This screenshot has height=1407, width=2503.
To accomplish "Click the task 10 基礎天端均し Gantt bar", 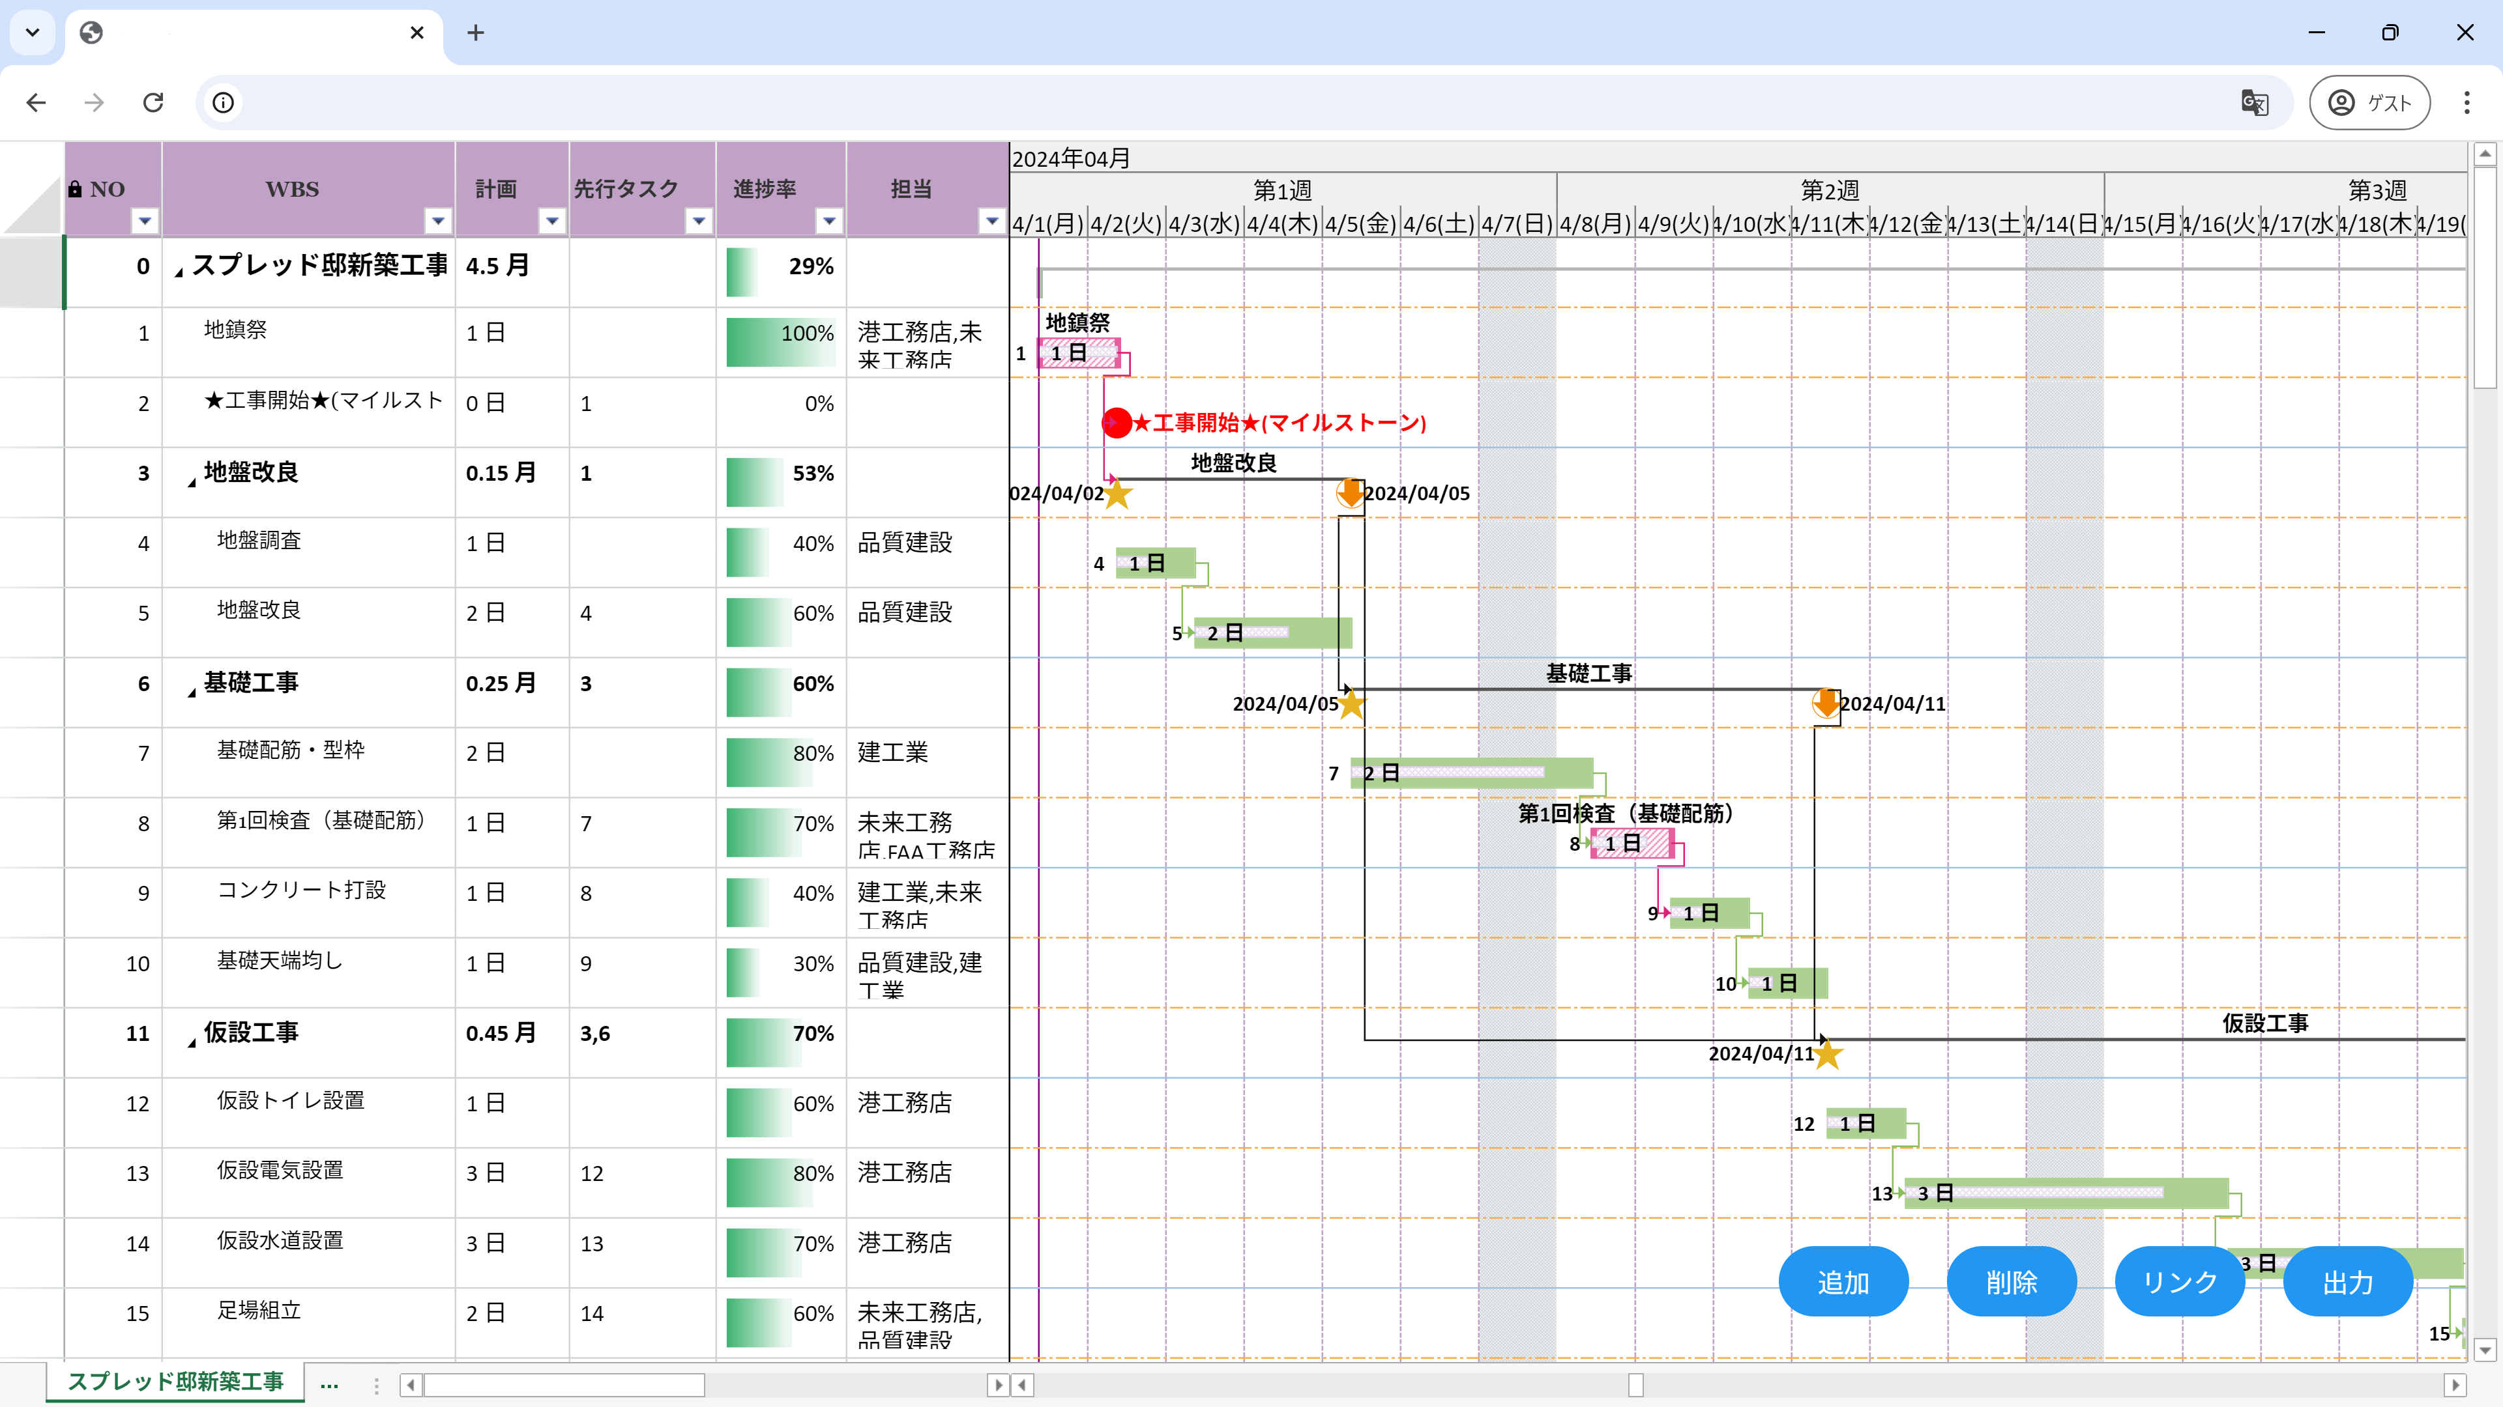I will (x=1788, y=983).
